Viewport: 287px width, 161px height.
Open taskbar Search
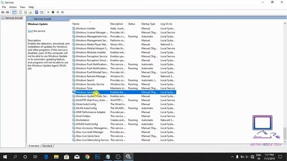(15, 157)
